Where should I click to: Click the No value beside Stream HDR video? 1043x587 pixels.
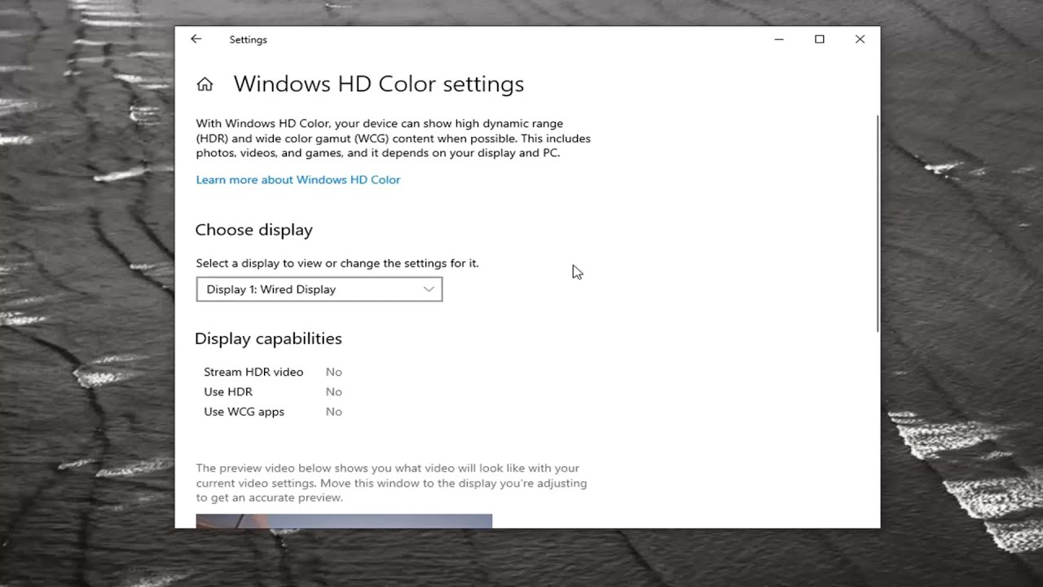pyautogui.click(x=334, y=372)
